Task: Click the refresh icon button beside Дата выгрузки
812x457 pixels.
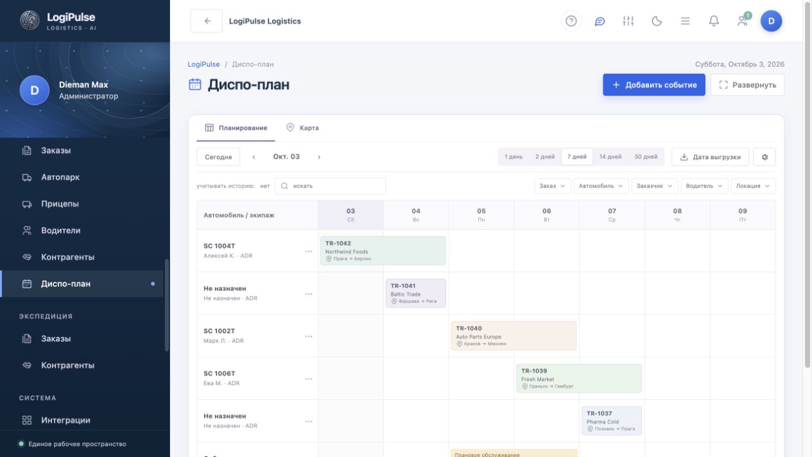Action: pos(764,157)
